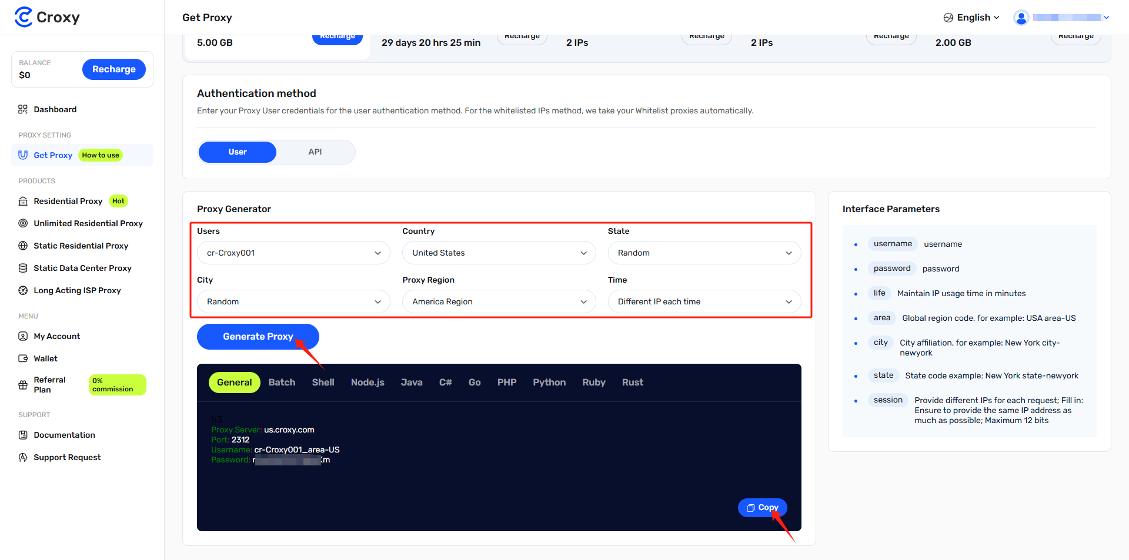This screenshot has width=1129, height=560.
Task: Click the 0% commission badge
Action: click(x=118, y=385)
